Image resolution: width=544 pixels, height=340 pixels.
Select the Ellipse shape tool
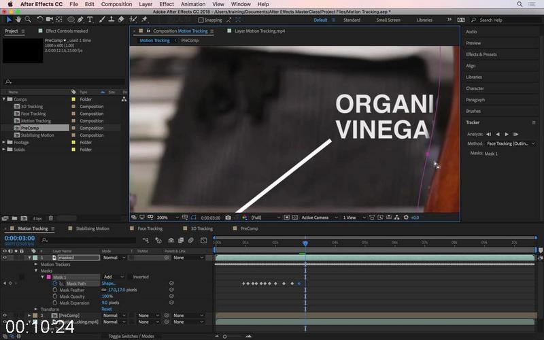[71, 20]
